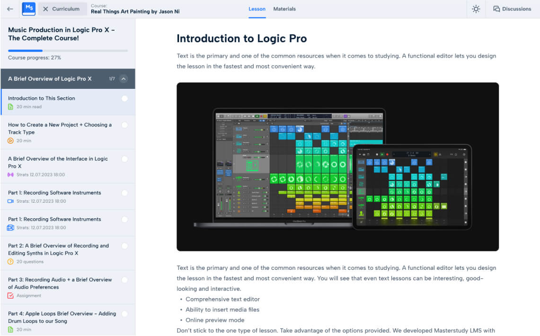540x336 pixels.
Task: Toggle the sun theme mode icon
Action: point(476,9)
